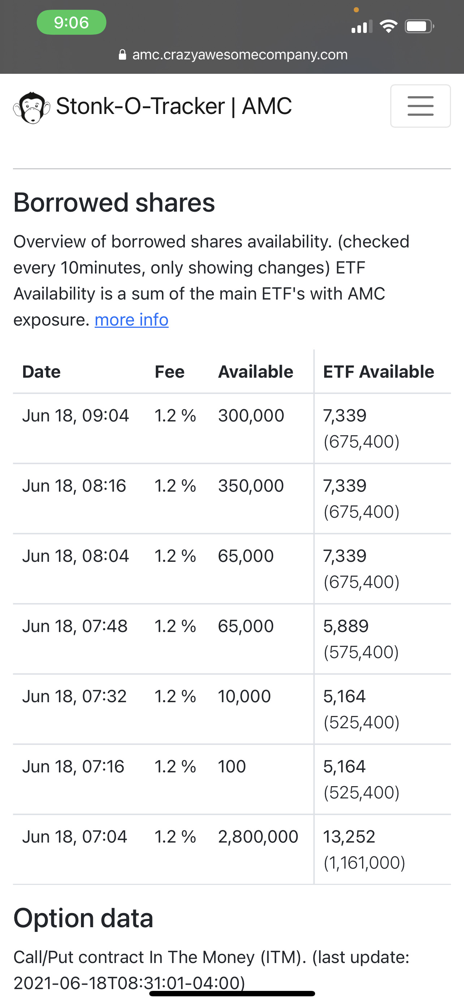Tap the Available column header
This screenshot has width=464, height=1005.
[x=255, y=372]
